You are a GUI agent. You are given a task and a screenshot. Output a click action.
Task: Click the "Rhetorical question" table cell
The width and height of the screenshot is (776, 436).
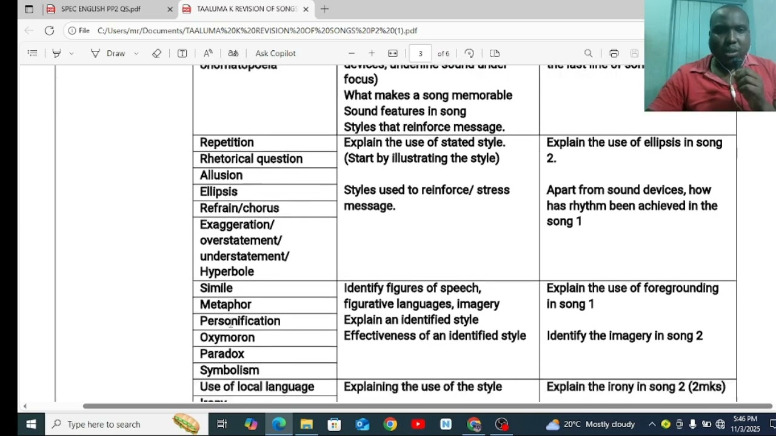265,159
